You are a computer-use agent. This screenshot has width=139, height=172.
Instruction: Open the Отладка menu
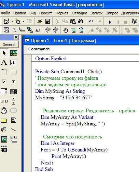pyautogui.click(x=80, y=13)
